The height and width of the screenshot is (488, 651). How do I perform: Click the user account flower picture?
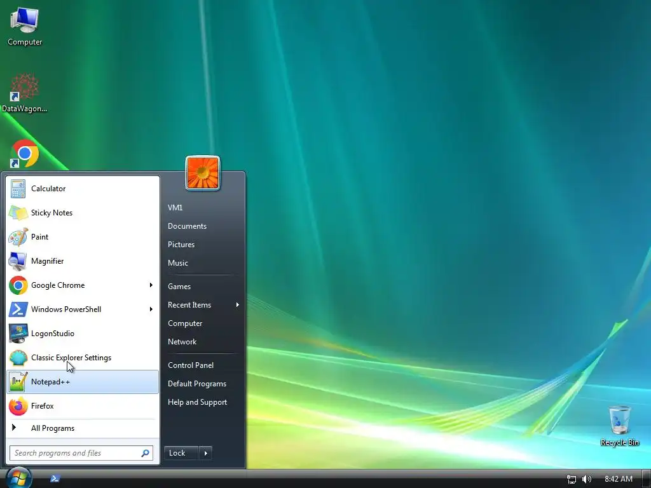203,173
